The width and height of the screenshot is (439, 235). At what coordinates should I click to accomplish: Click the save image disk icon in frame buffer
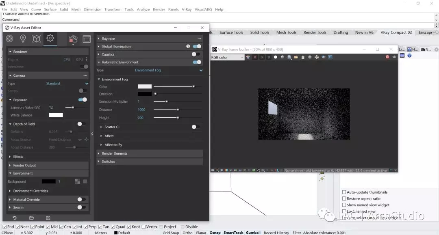pyautogui.click(x=289, y=57)
